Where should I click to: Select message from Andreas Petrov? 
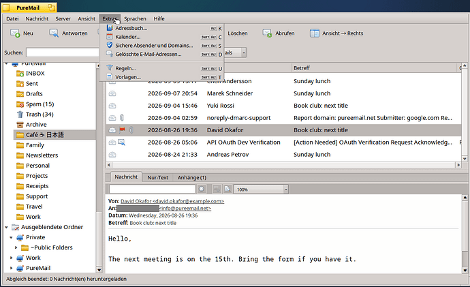[283, 155]
